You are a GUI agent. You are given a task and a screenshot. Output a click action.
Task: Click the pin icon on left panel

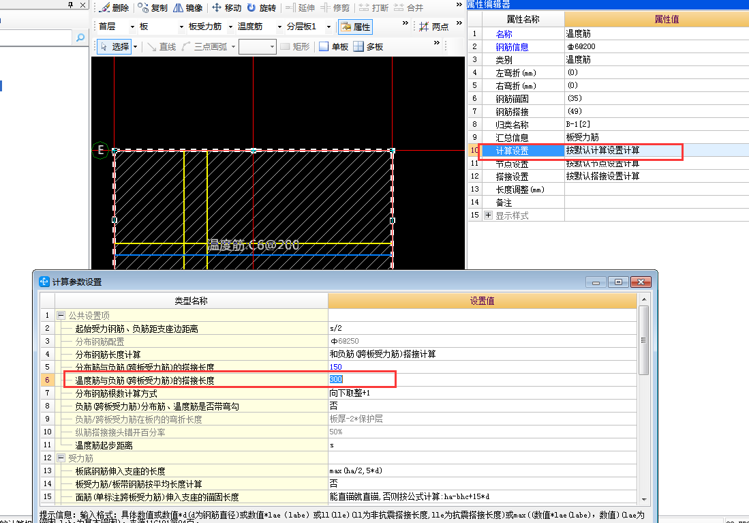tap(71, 5)
